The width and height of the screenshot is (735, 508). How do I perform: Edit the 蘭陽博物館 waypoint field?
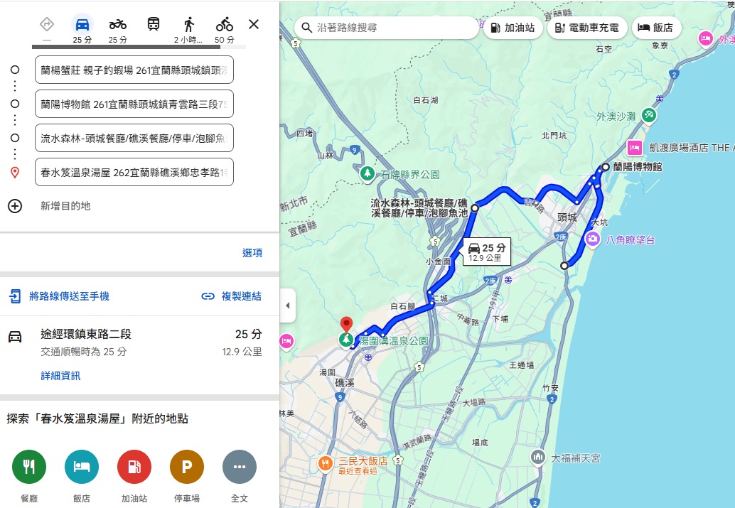(x=134, y=104)
